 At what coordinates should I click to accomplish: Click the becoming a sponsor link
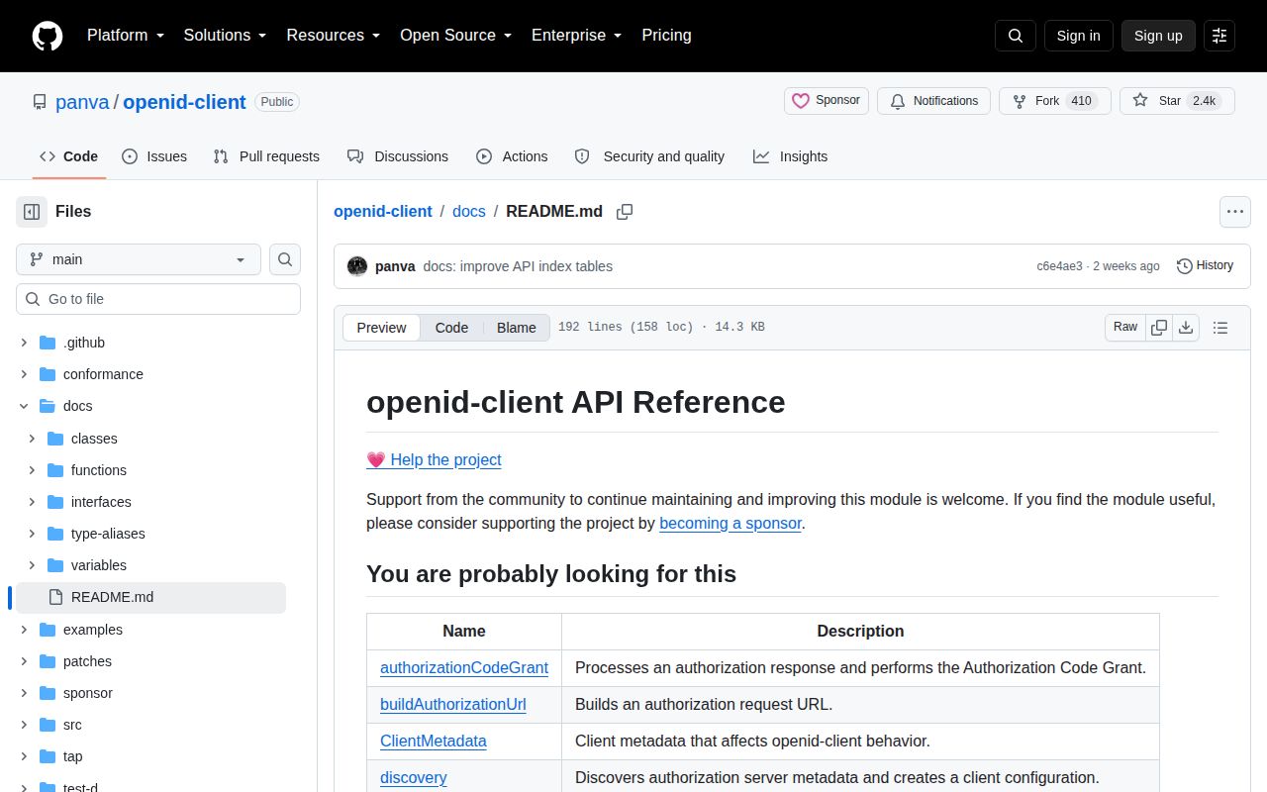731,523
